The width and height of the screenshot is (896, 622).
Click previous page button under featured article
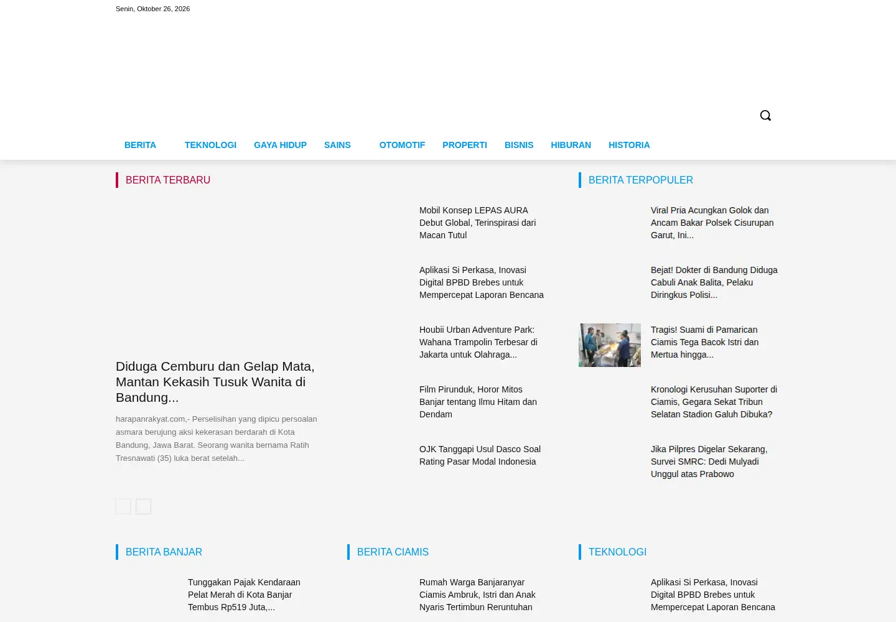pyautogui.click(x=123, y=506)
